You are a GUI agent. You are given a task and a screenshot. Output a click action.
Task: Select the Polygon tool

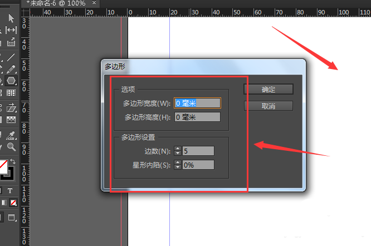click(x=11, y=81)
